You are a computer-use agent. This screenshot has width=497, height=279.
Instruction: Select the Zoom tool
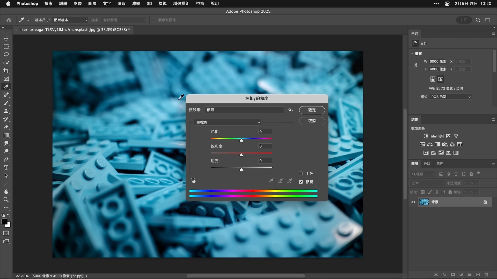[6, 200]
